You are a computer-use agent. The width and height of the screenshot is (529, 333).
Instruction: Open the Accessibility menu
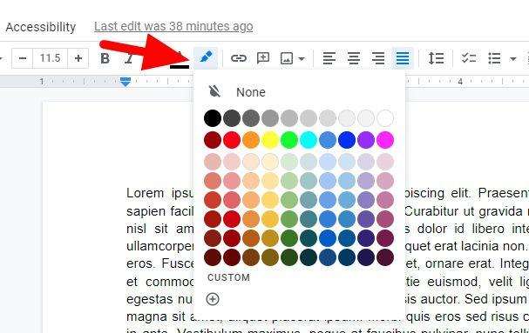point(41,27)
